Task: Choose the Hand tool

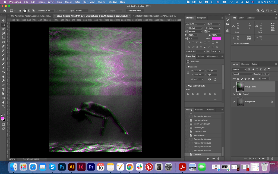Action: click(3, 102)
